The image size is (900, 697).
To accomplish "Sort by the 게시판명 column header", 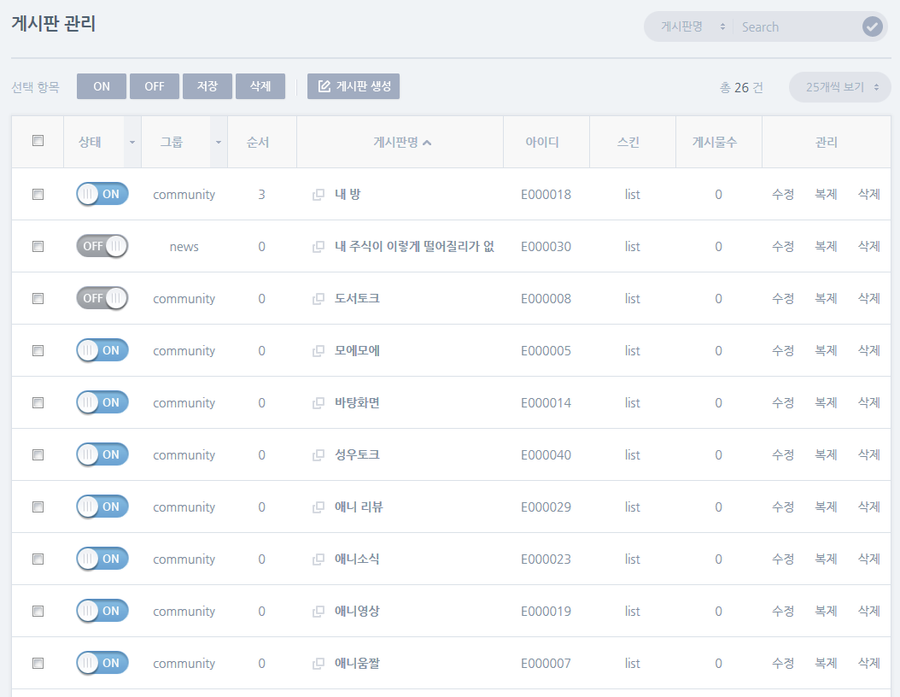I will [x=402, y=142].
